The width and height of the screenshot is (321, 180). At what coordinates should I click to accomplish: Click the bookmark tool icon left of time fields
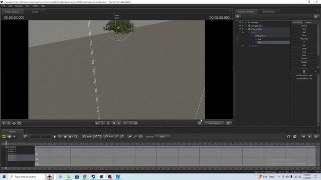[x=25, y=136]
